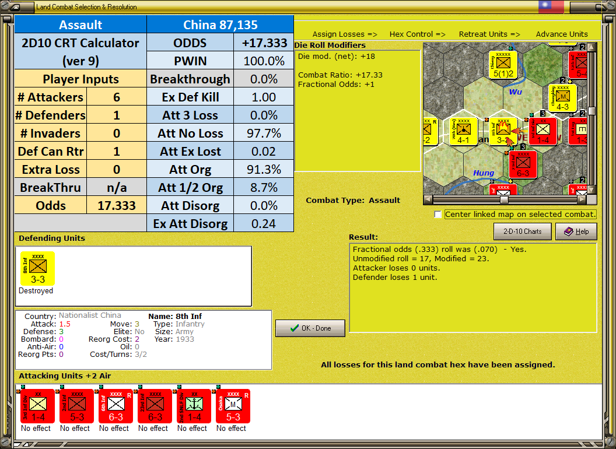This screenshot has height=449, width=616.
Task: Open the Hex Control step
Action: (x=417, y=34)
